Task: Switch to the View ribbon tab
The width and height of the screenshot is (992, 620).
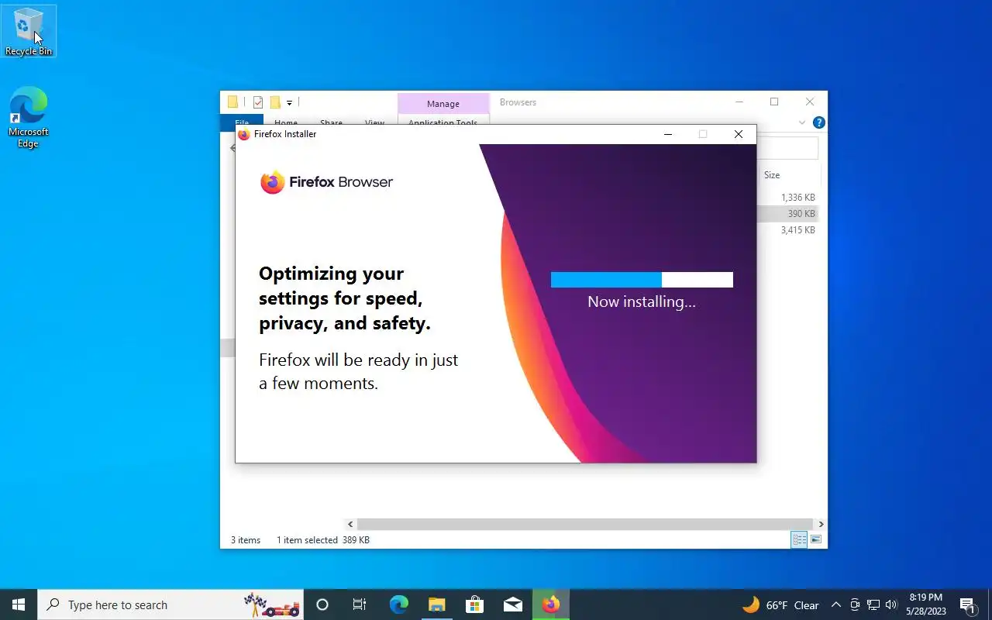Action: 374,122
